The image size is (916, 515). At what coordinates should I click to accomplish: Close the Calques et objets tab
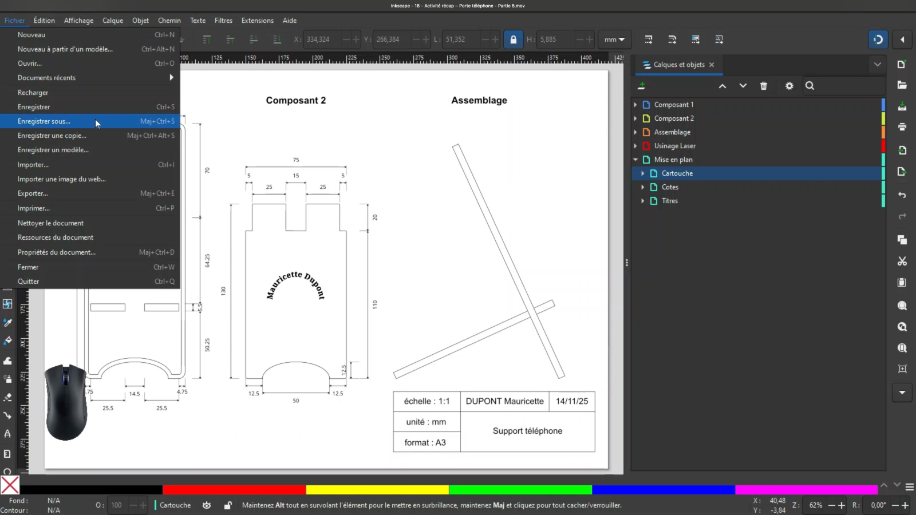712,65
